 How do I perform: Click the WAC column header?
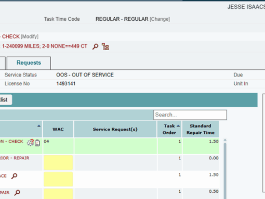[58, 129]
